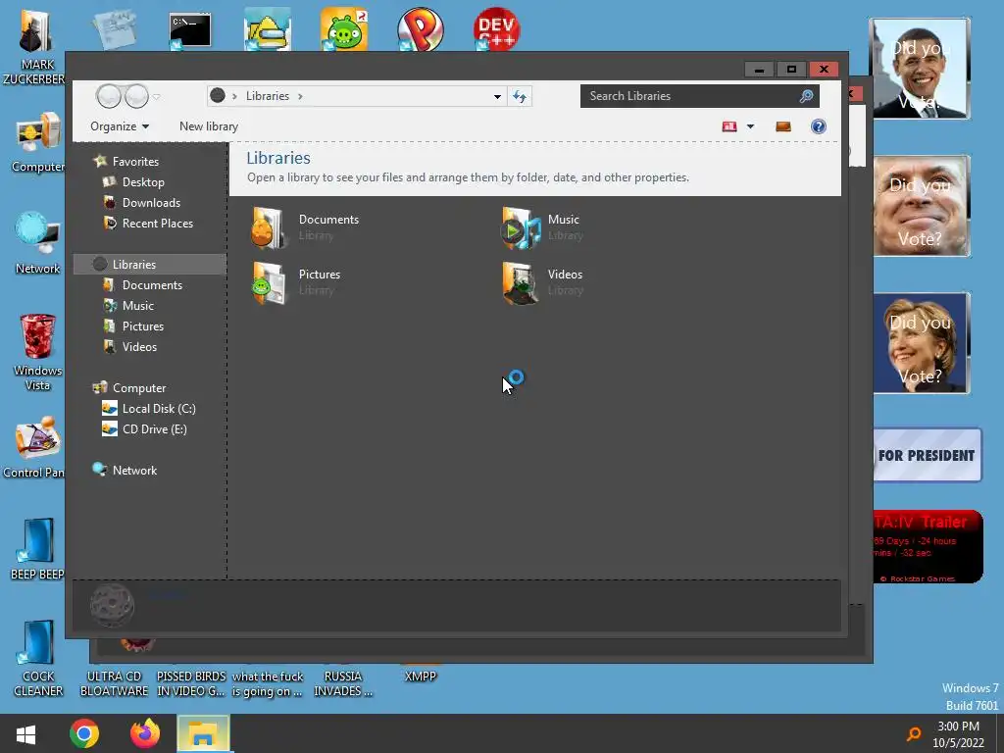Viewport: 1004px width, 753px height.
Task: Select MARK ZUCKERBERG desktop icon
Action: click(34, 48)
